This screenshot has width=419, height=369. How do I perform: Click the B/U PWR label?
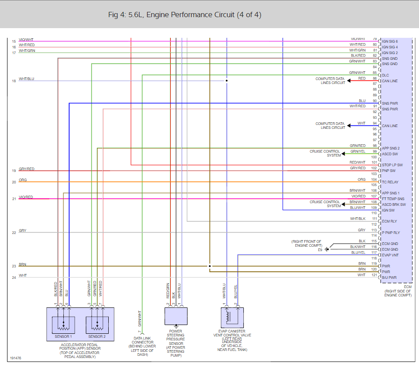pyautogui.click(x=390, y=278)
